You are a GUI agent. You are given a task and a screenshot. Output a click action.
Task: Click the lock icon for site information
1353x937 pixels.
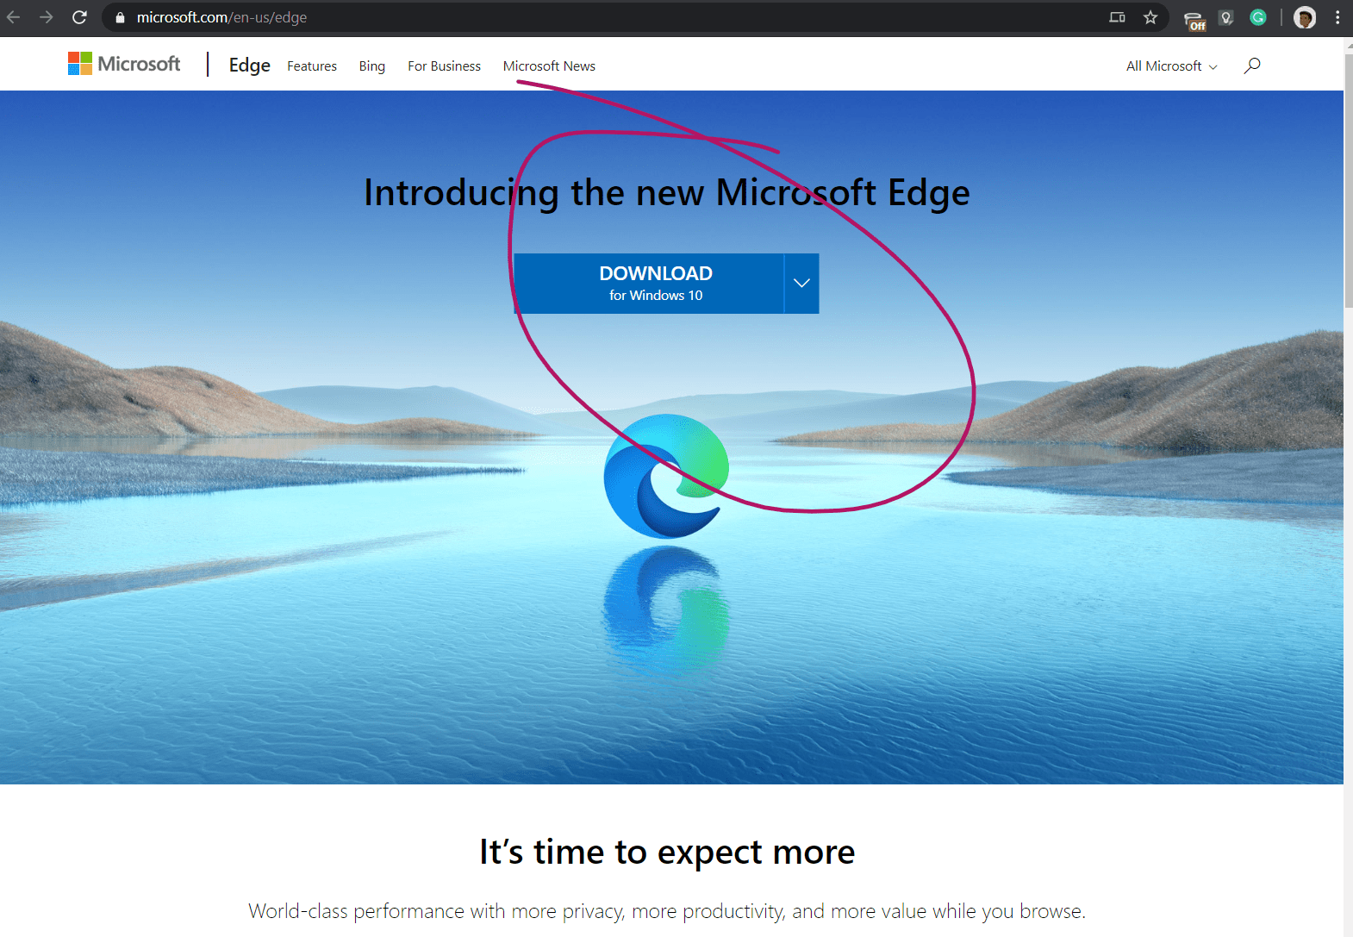[120, 17]
